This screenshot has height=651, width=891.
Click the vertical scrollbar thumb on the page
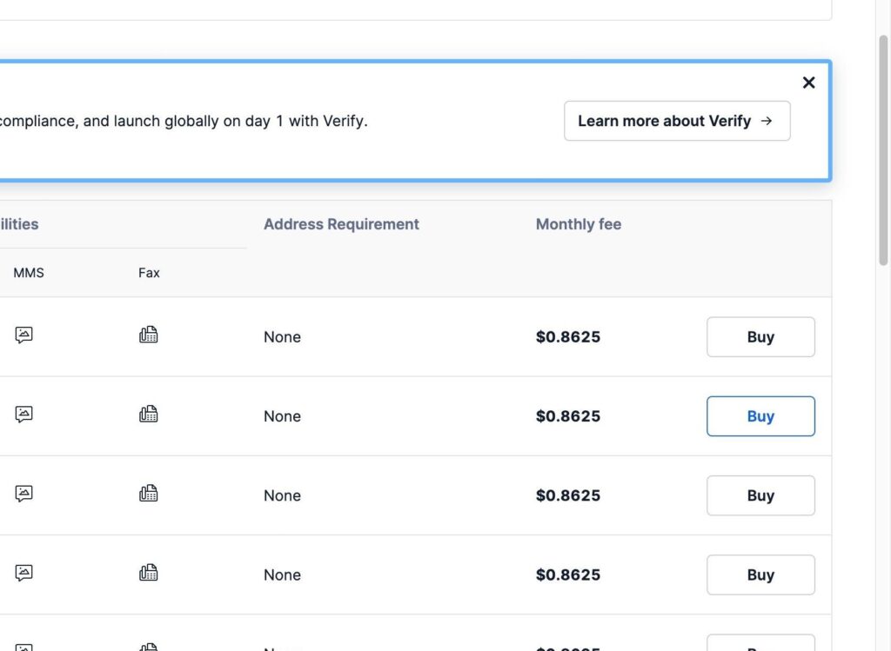(883, 148)
